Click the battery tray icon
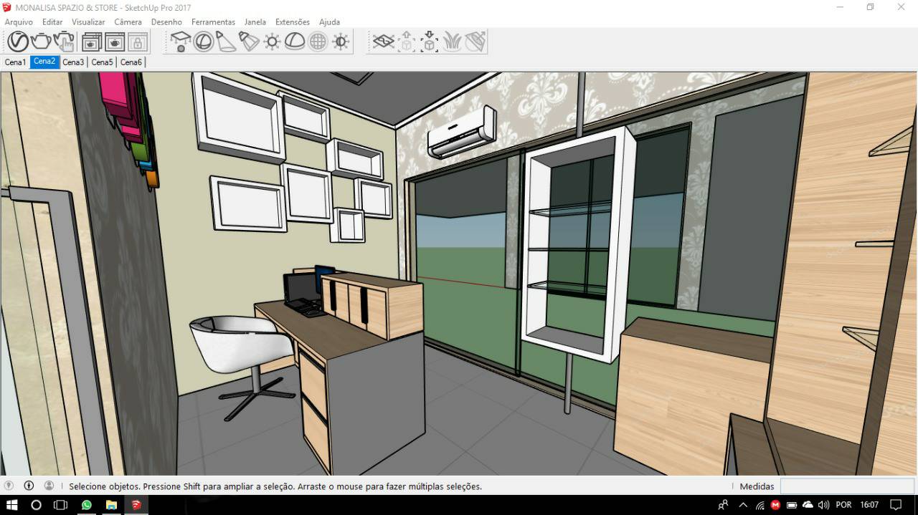918x515 pixels. tap(792, 505)
